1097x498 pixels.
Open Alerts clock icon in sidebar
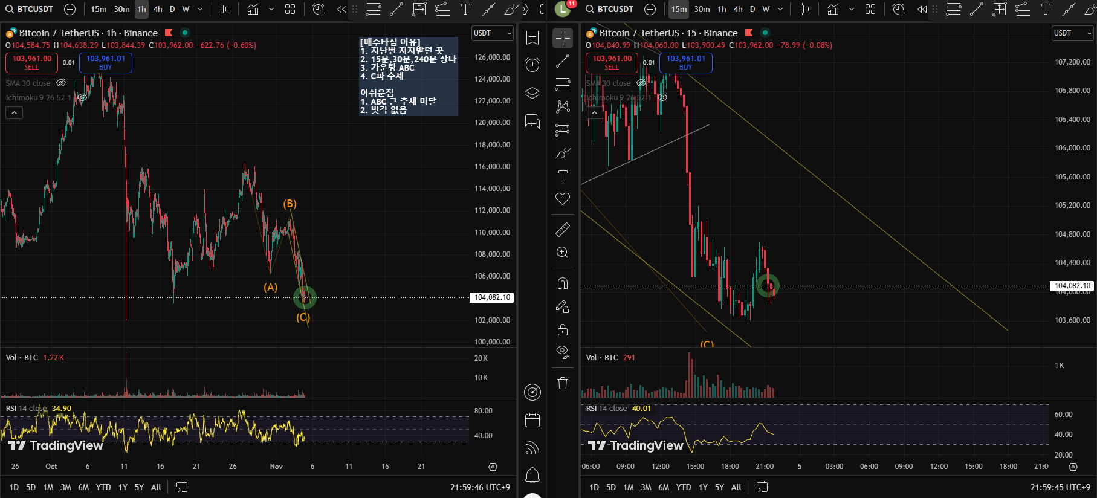point(532,65)
